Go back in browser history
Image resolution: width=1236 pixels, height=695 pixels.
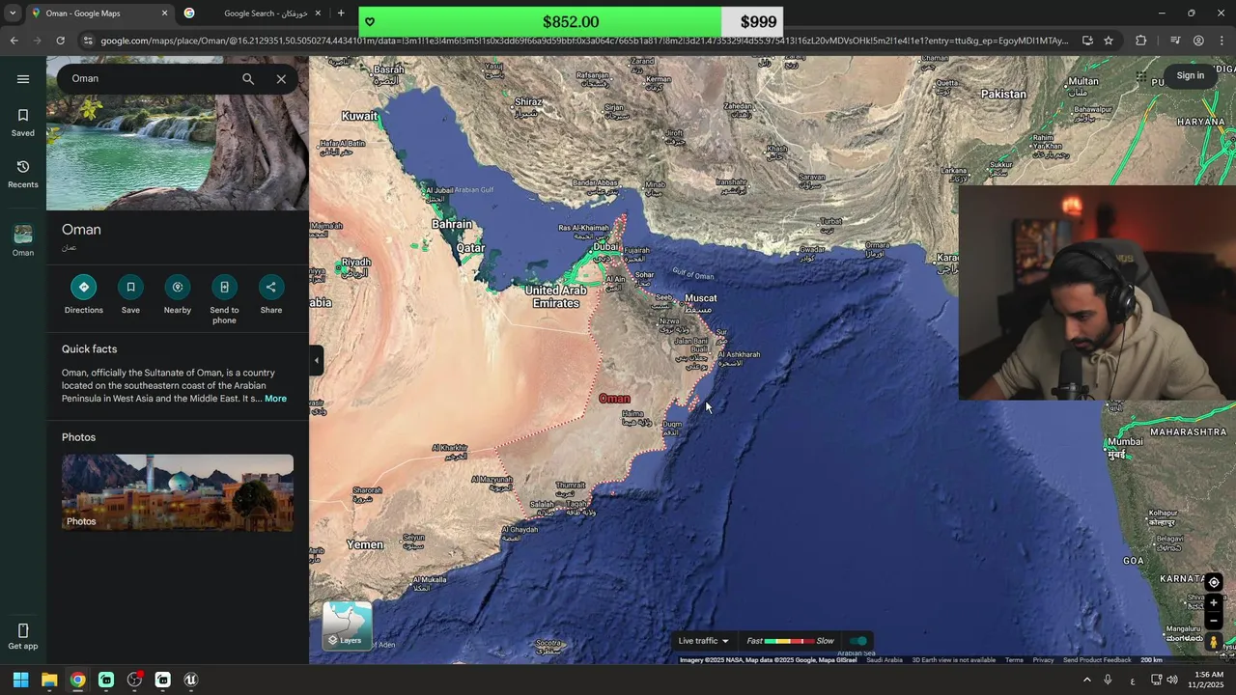pyautogui.click(x=14, y=41)
